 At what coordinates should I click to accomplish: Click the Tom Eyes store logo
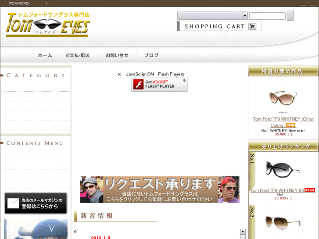[x=48, y=25]
